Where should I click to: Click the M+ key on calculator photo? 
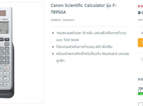7,63
